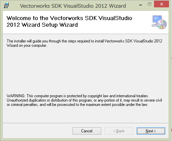Click the CD disc in the banner graphic
Screen dimensions: 172x141
[162, 24]
